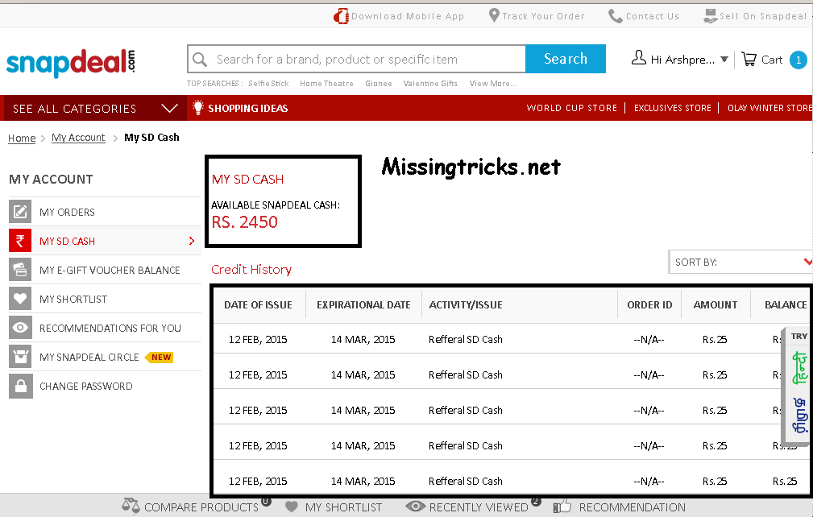This screenshot has height=517, width=813.
Task: Click the Download Mobile App link text
Action: tap(408, 16)
